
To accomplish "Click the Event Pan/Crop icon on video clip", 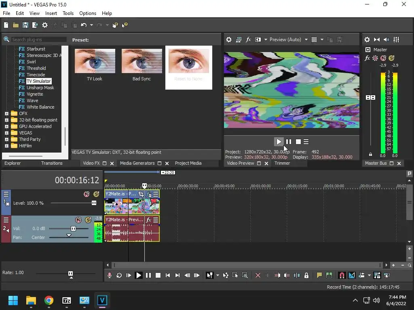I will pos(141,194).
